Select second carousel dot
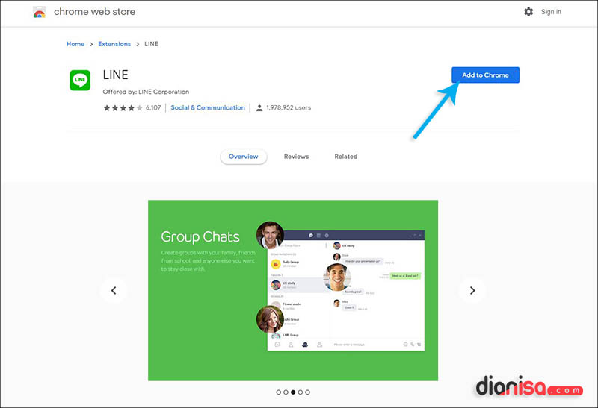 286,392
